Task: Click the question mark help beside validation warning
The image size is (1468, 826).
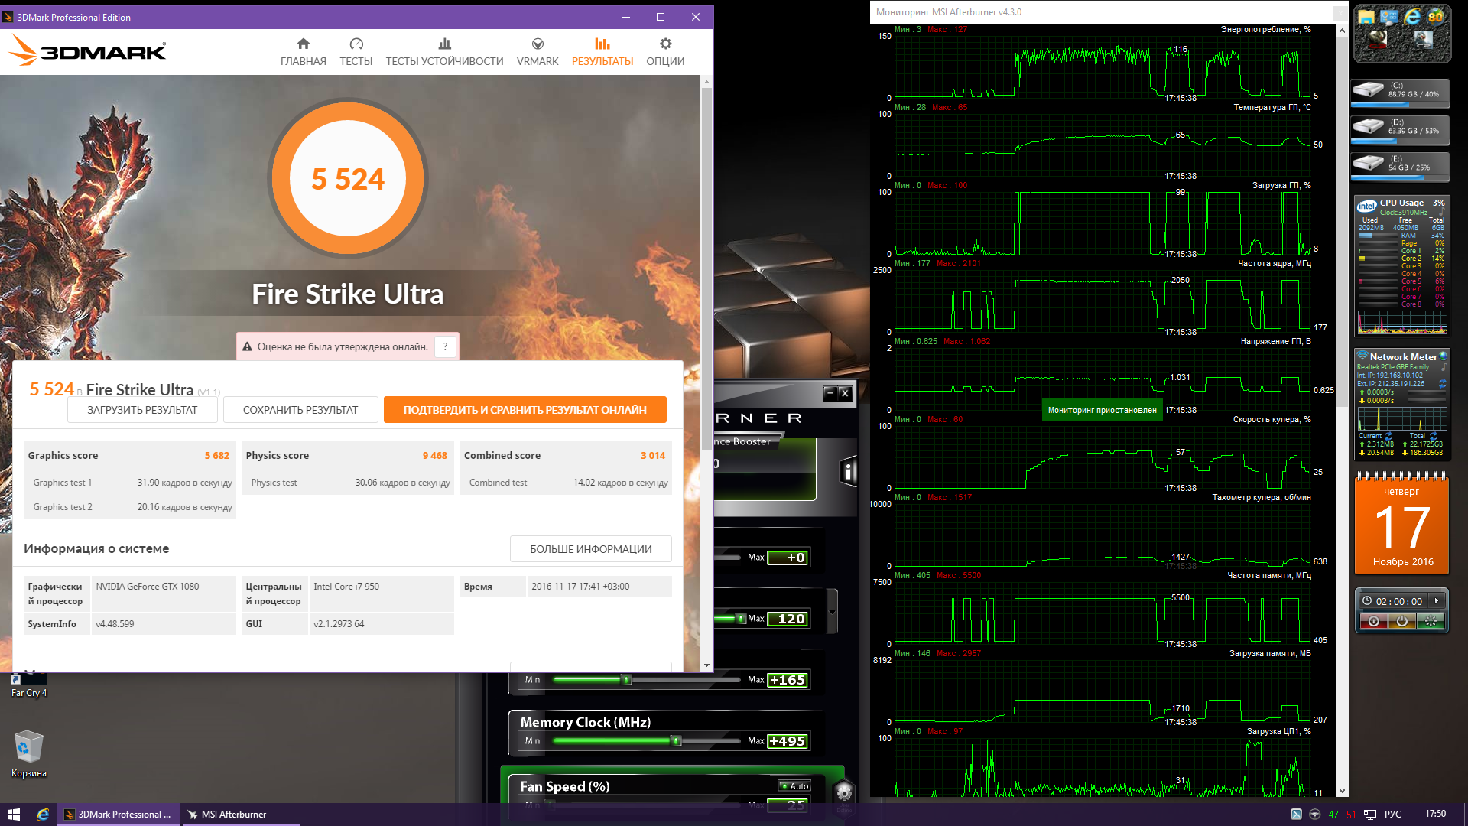Action: pyautogui.click(x=445, y=347)
